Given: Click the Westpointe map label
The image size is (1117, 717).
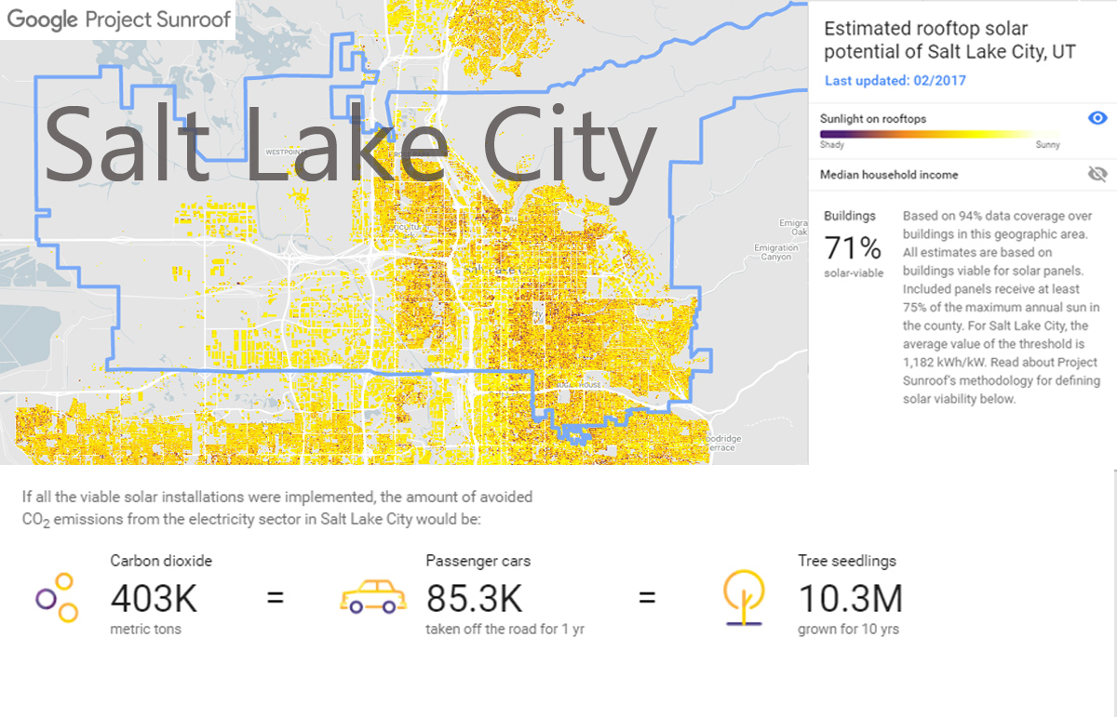Looking at the screenshot, I should [x=286, y=151].
